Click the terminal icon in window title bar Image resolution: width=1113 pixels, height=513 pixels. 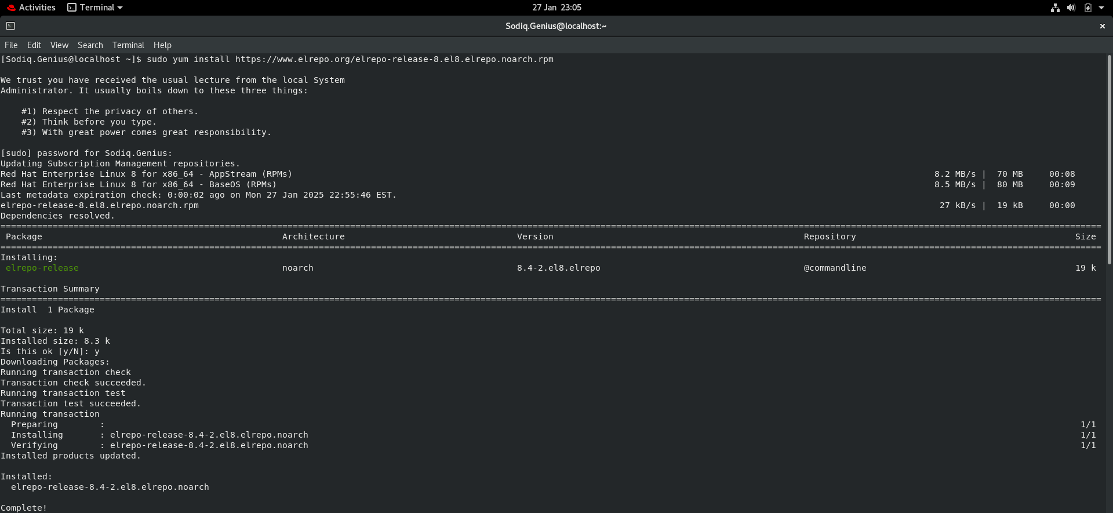pos(10,26)
